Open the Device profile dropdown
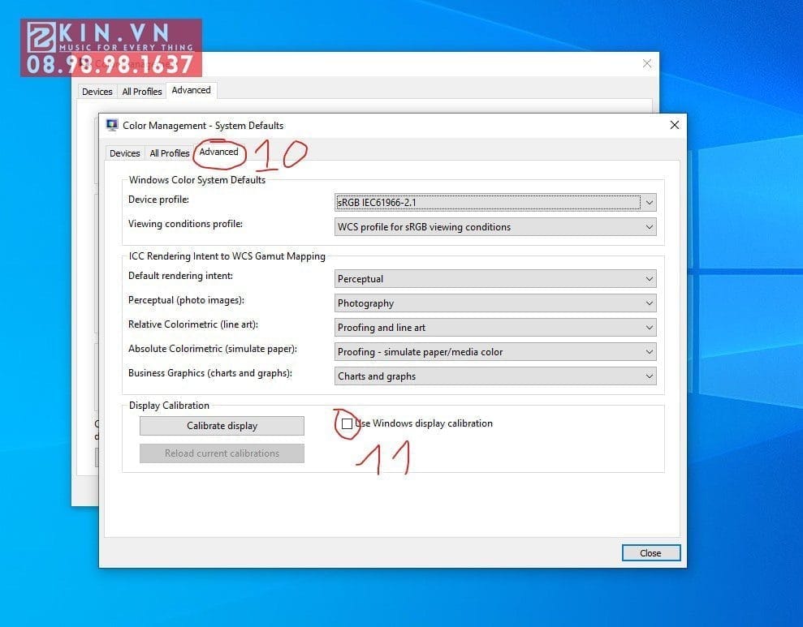The width and height of the screenshot is (803, 627). point(648,201)
